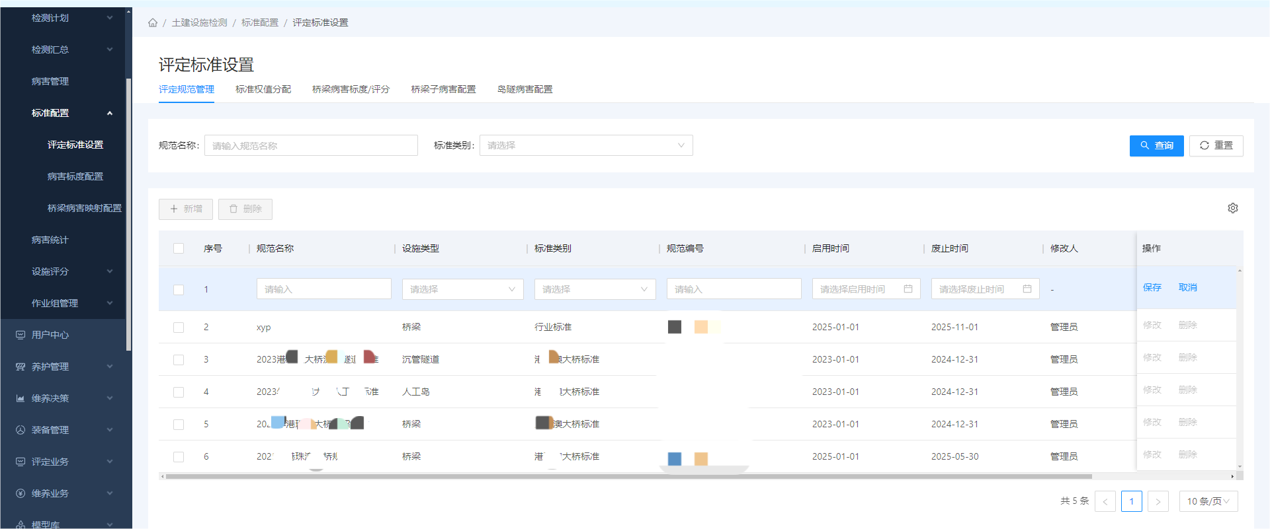Check the checkbox for row 1
The image size is (1270, 529).
click(x=179, y=289)
